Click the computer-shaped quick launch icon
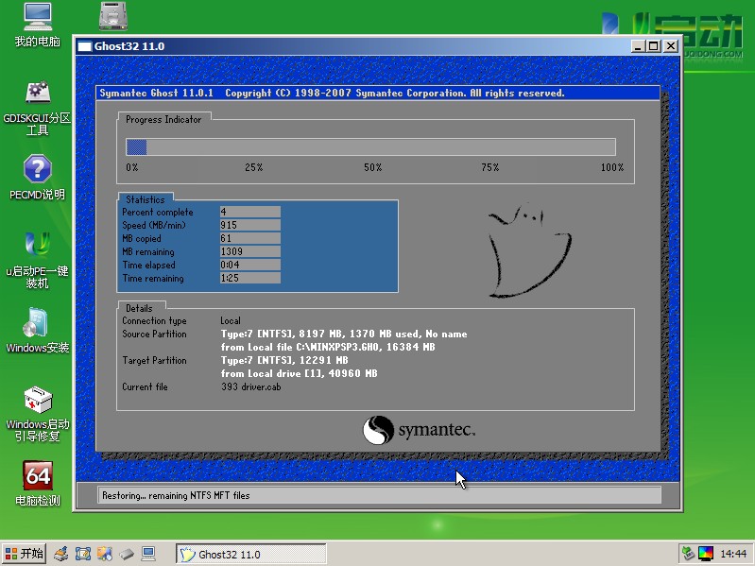The image size is (755, 566). [x=148, y=554]
